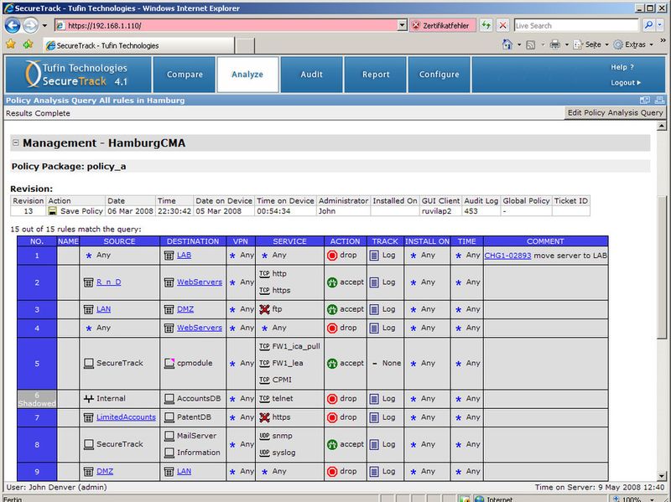The image size is (671, 502).
Task: Click the Live Search magnifier icon
Action: pyautogui.click(x=648, y=25)
